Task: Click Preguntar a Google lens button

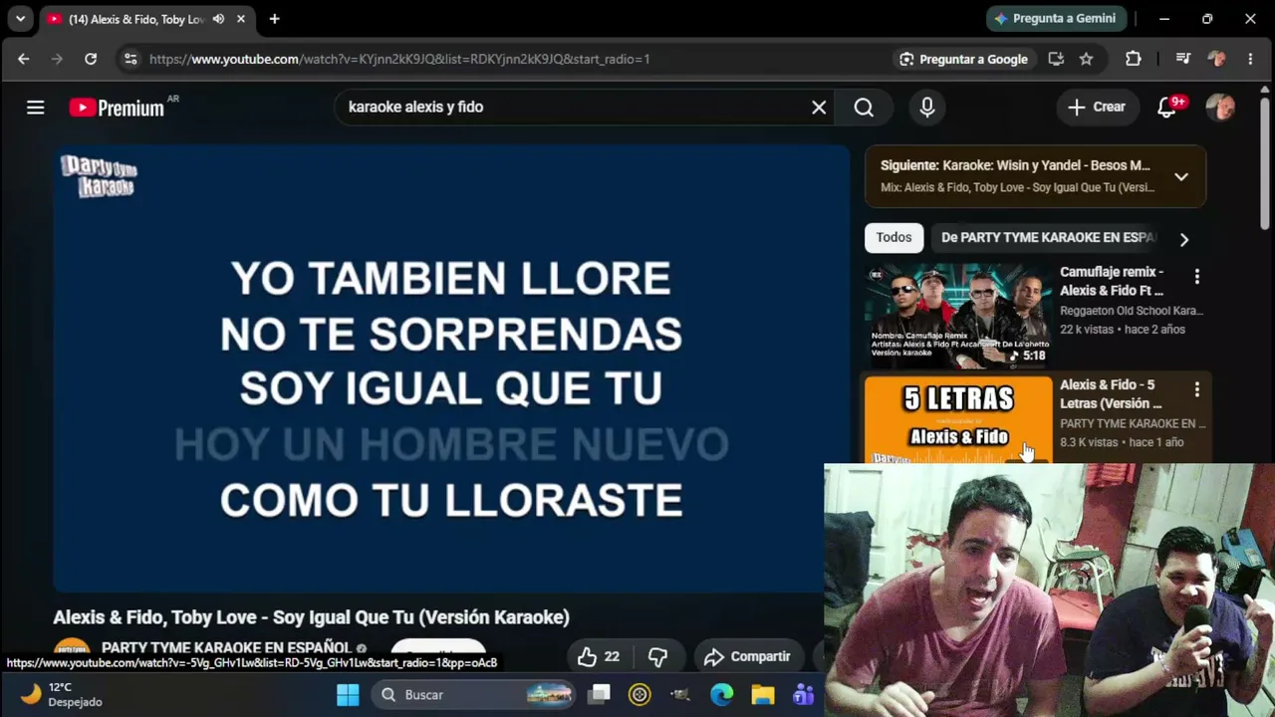Action: (963, 59)
